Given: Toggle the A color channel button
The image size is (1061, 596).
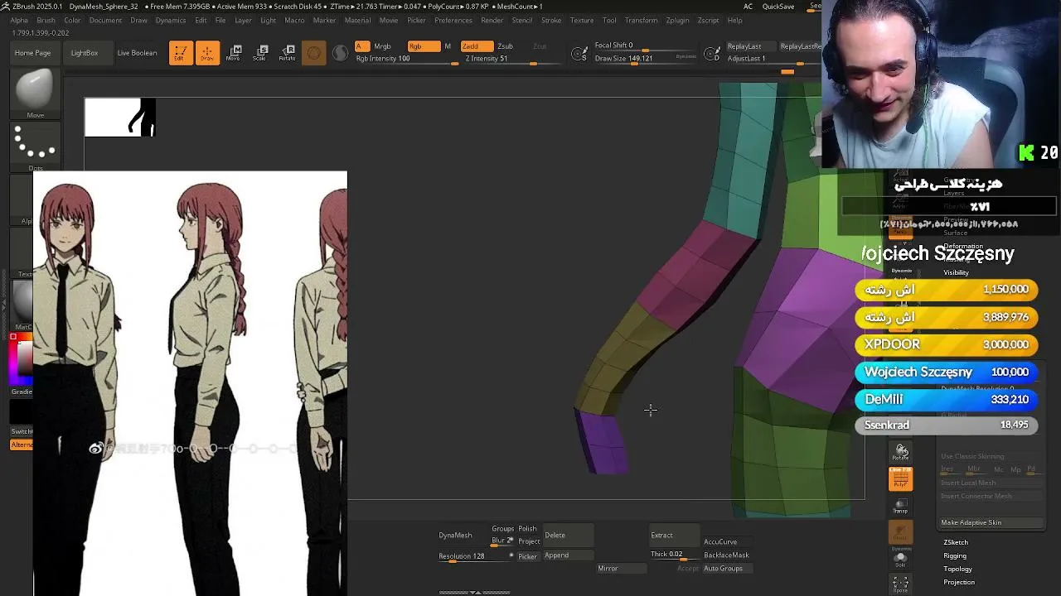Looking at the screenshot, I should coord(361,46).
